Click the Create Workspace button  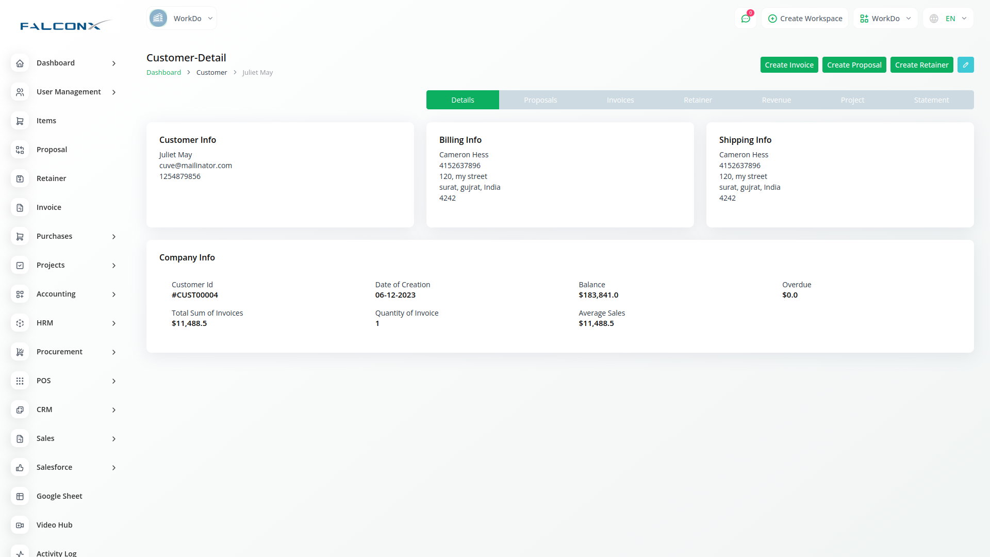tap(805, 19)
